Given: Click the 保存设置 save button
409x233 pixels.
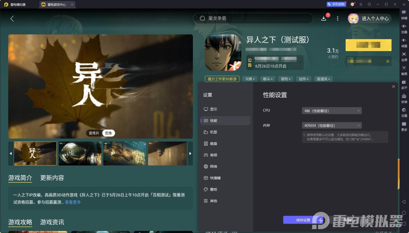Looking at the screenshot, I should point(300,220).
